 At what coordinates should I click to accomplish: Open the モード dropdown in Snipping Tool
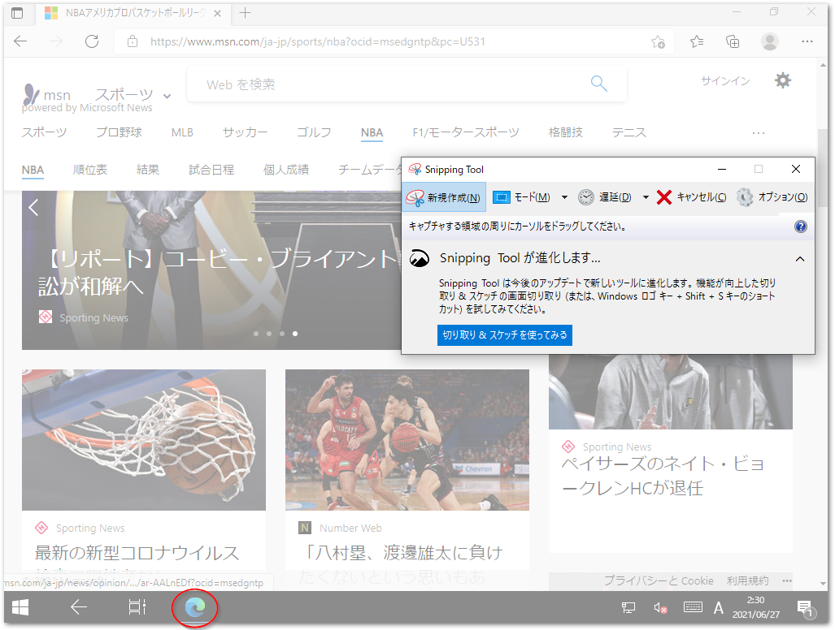(x=528, y=196)
